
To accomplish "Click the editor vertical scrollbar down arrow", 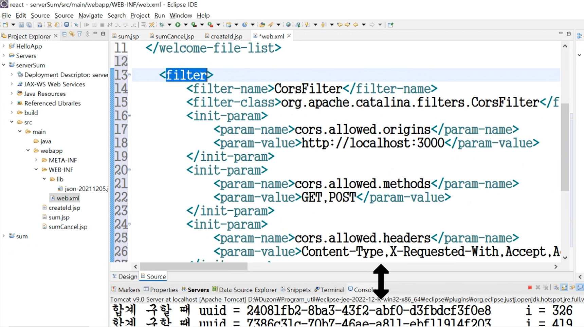I will [x=565, y=257].
